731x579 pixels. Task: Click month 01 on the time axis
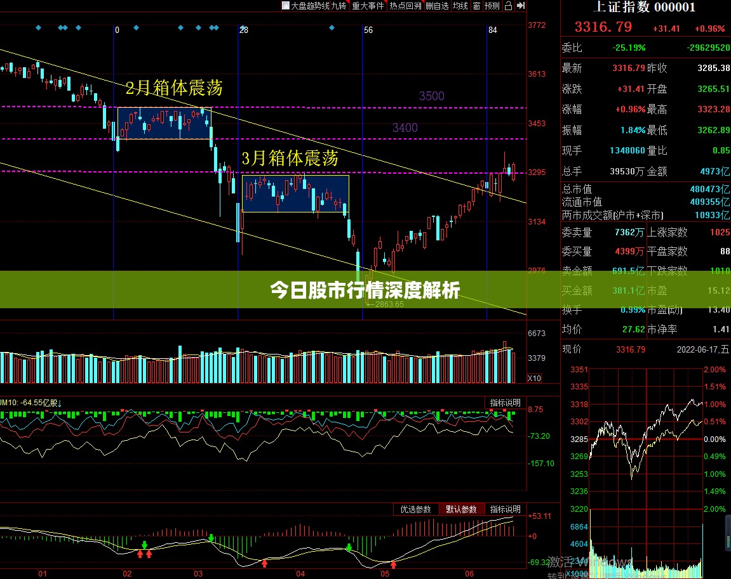pyautogui.click(x=43, y=573)
